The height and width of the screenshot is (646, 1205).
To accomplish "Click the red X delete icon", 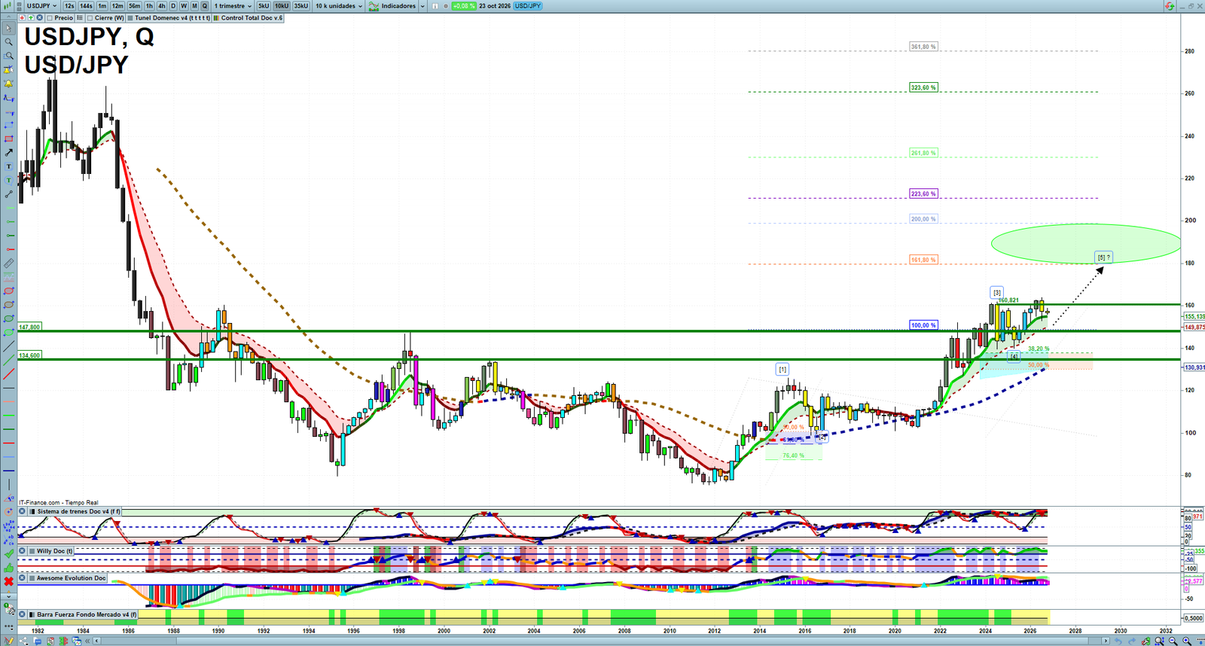I will click(x=9, y=581).
